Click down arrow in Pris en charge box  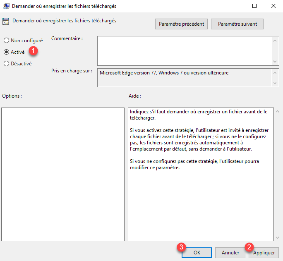[276, 83]
